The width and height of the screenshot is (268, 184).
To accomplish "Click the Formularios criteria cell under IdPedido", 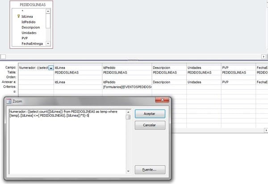I will [127, 87].
